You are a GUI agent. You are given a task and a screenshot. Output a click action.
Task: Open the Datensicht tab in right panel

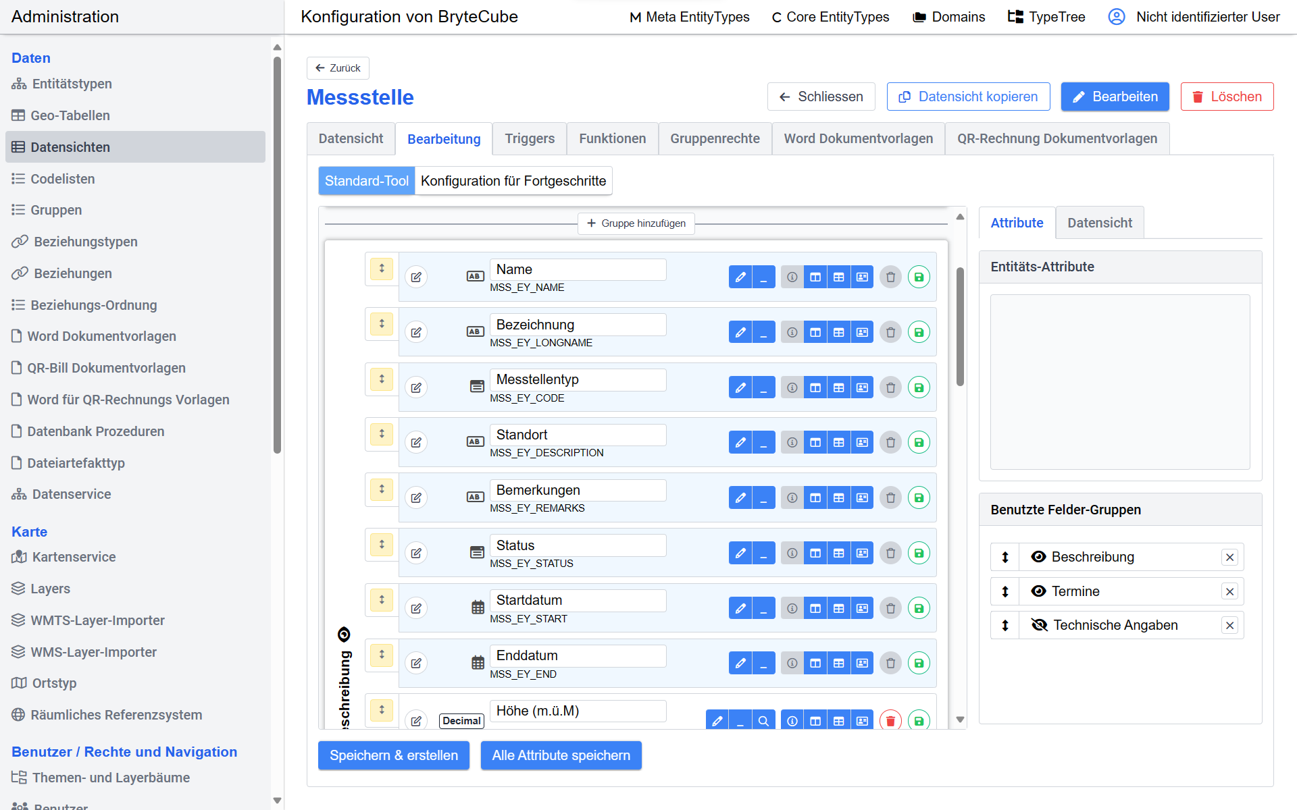coord(1099,223)
